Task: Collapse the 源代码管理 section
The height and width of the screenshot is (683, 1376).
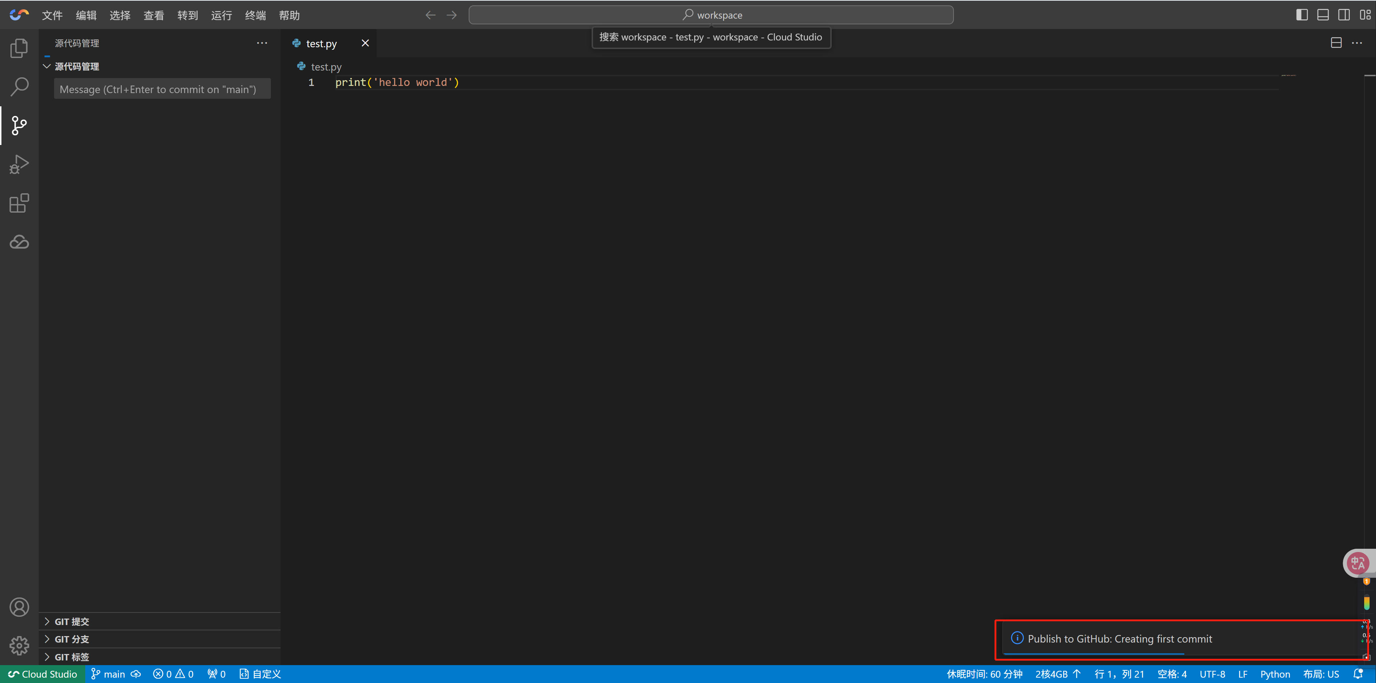Action: [76, 67]
